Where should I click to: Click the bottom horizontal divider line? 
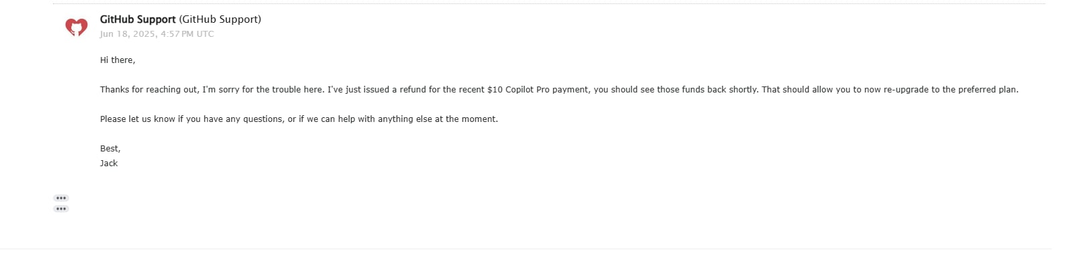526,249
